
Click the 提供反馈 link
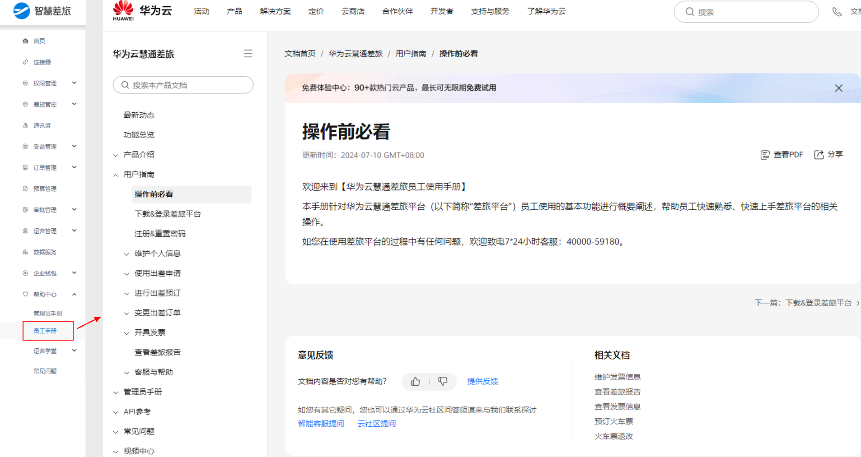coord(482,381)
